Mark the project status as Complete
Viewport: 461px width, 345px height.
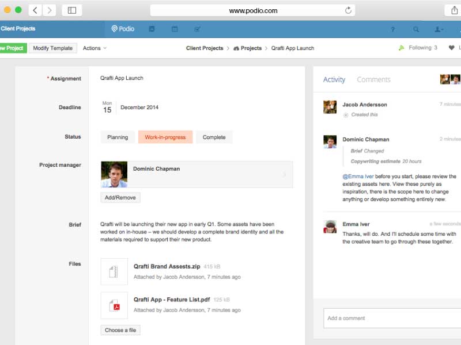pos(214,137)
